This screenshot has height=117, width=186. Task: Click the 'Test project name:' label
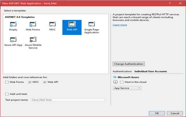tap(17, 100)
